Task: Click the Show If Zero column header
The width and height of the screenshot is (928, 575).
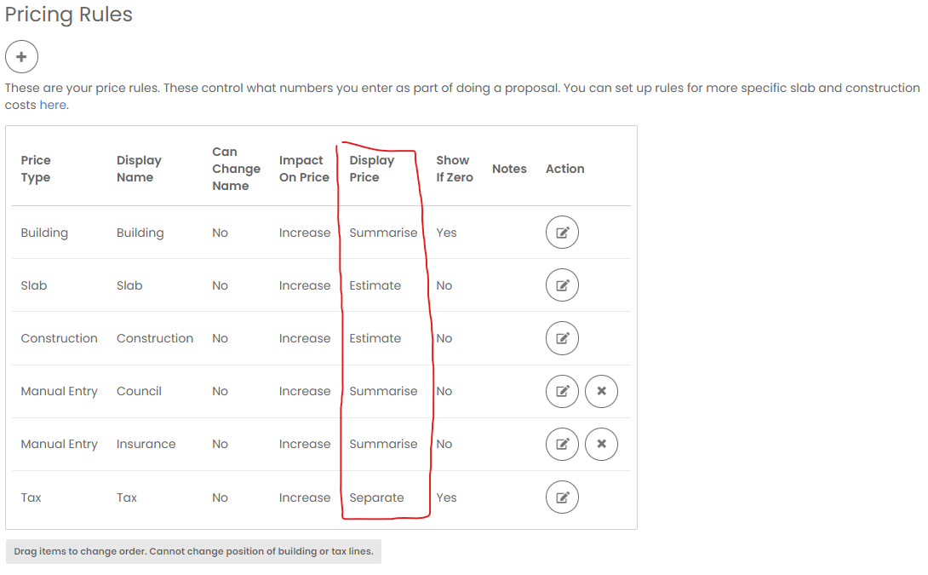Action: click(454, 169)
